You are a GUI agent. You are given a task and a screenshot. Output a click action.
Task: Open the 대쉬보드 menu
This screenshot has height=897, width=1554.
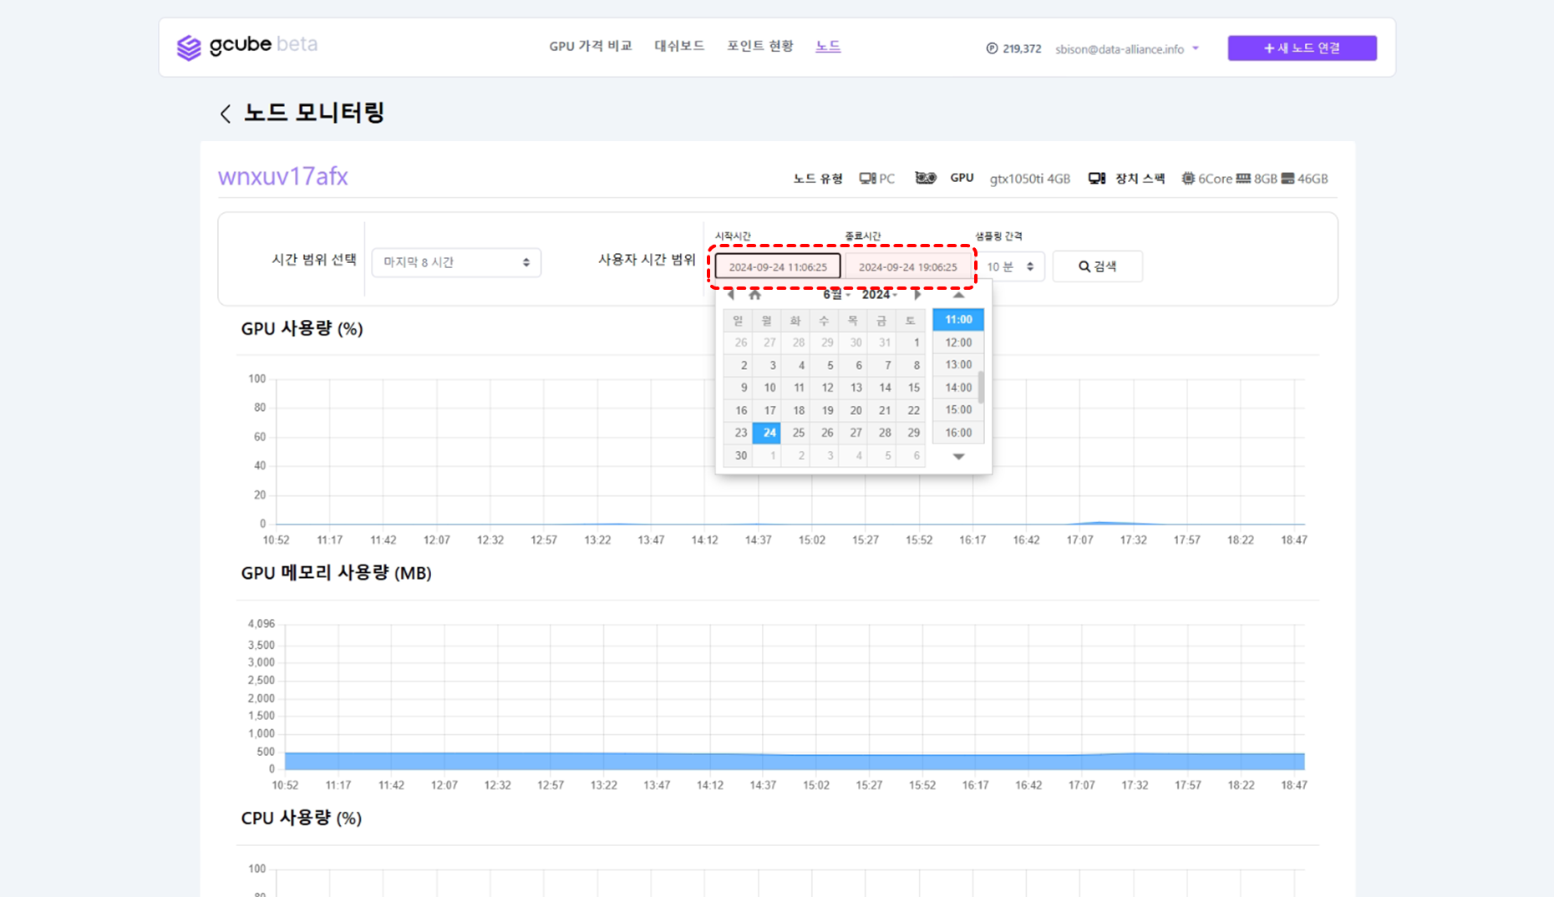coord(679,46)
